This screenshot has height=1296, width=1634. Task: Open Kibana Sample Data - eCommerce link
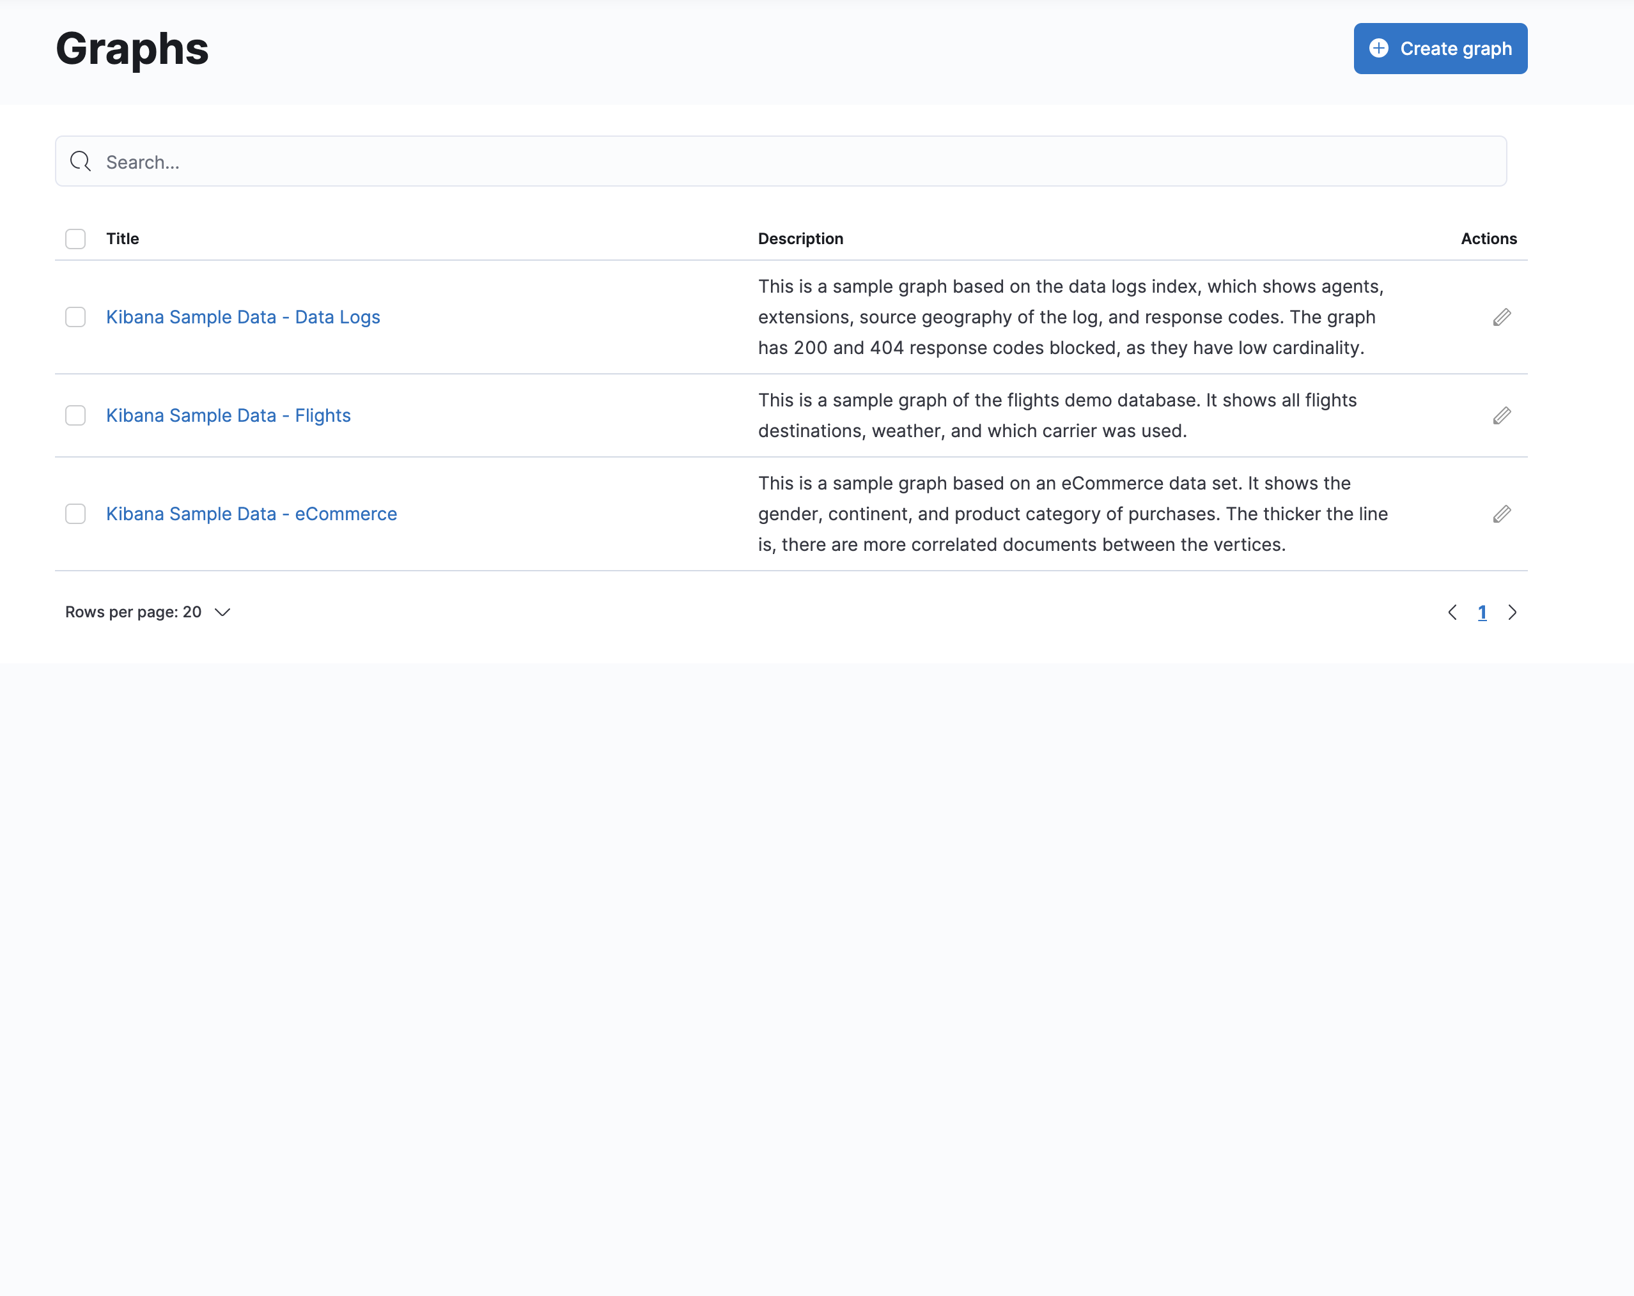click(251, 514)
